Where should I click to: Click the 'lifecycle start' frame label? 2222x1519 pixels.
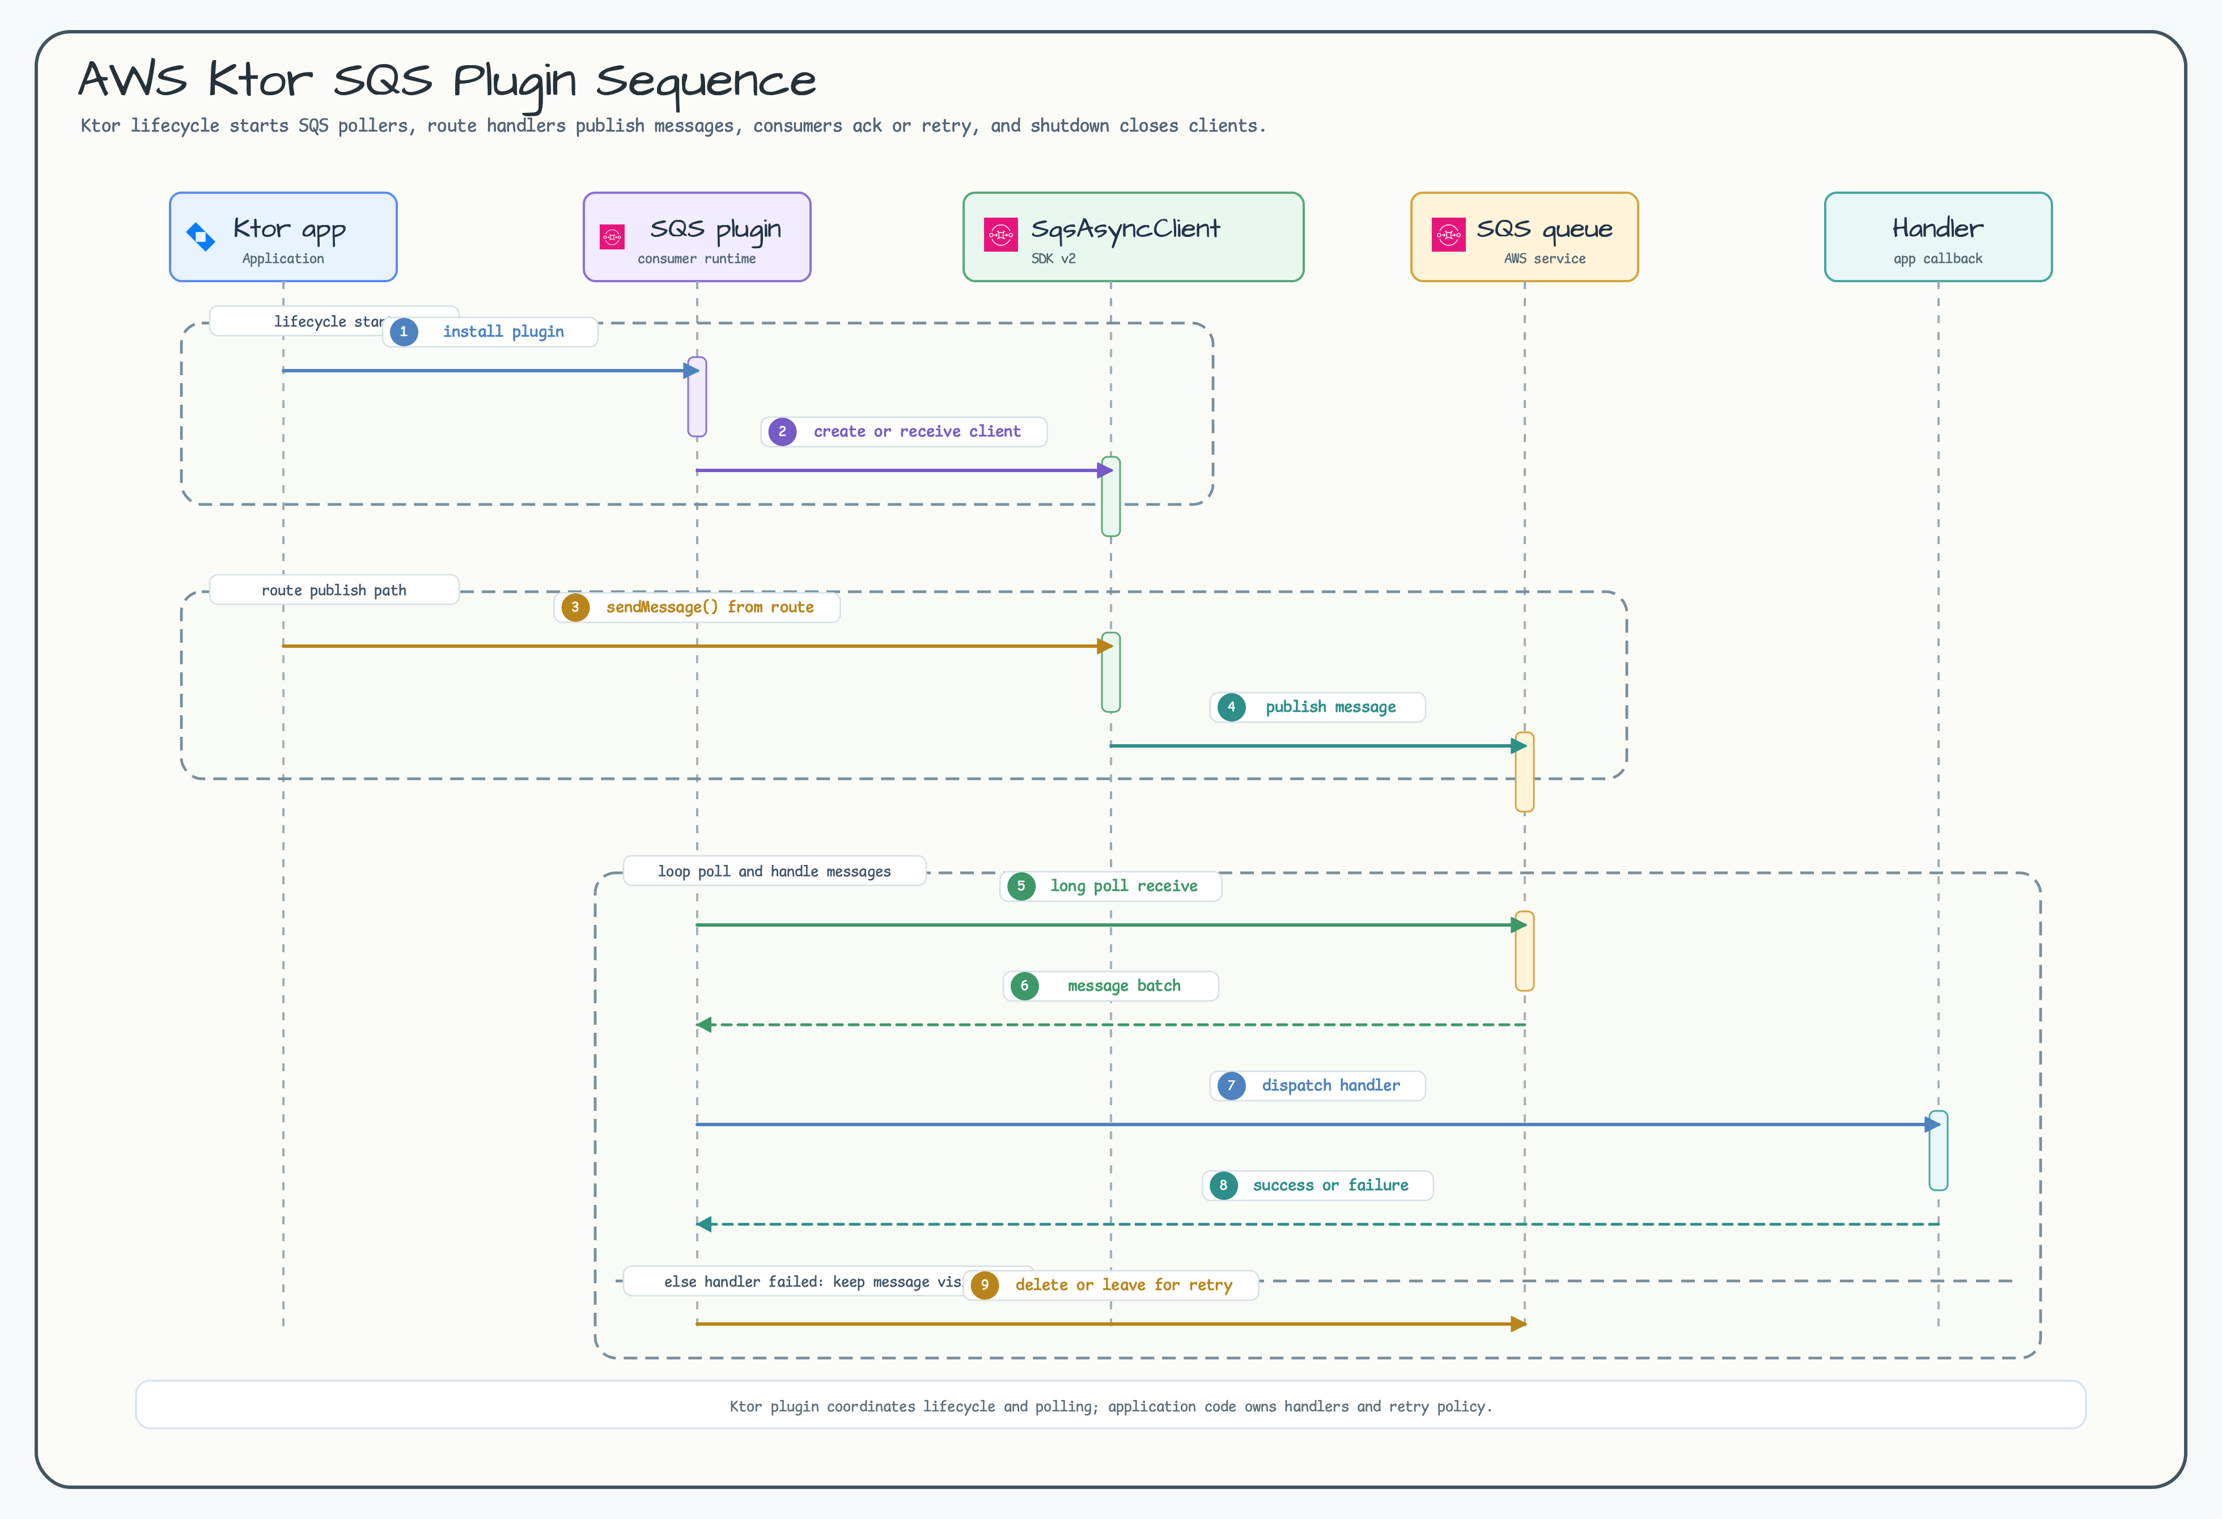point(296,322)
